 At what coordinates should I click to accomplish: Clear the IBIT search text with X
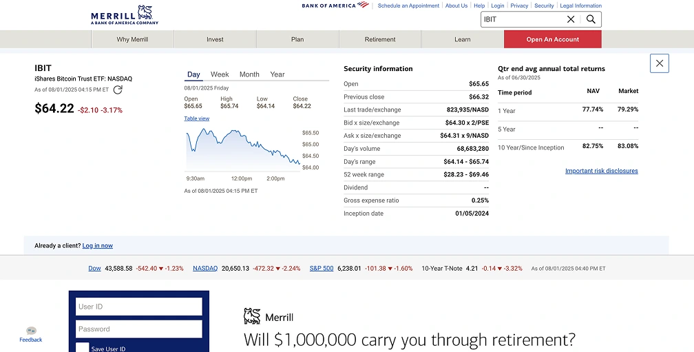pyautogui.click(x=571, y=19)
